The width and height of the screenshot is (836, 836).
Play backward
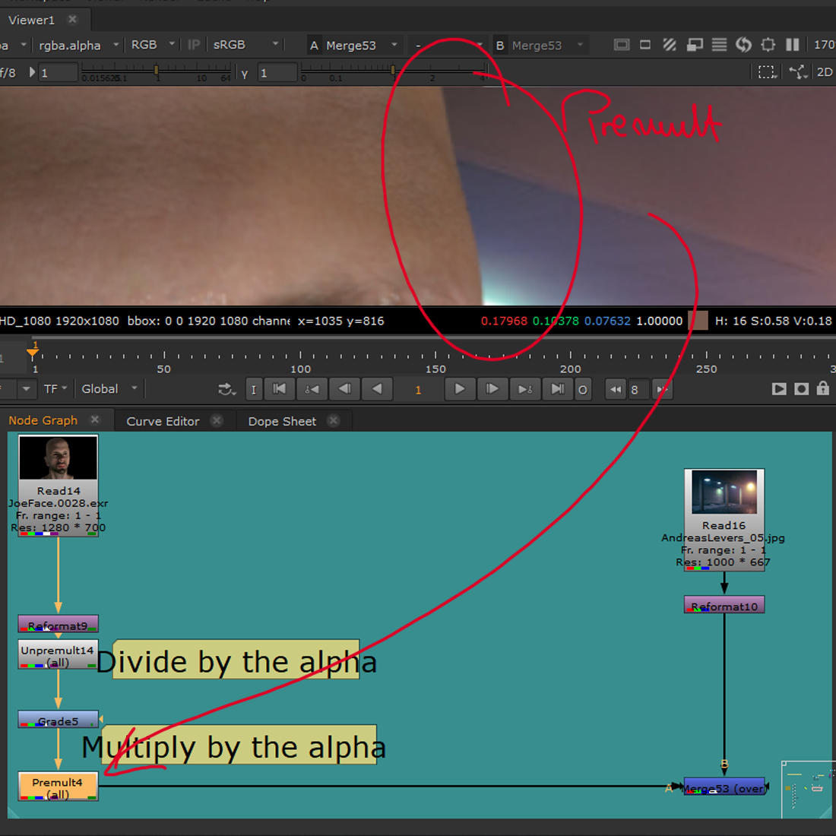[x=377, y=389]
